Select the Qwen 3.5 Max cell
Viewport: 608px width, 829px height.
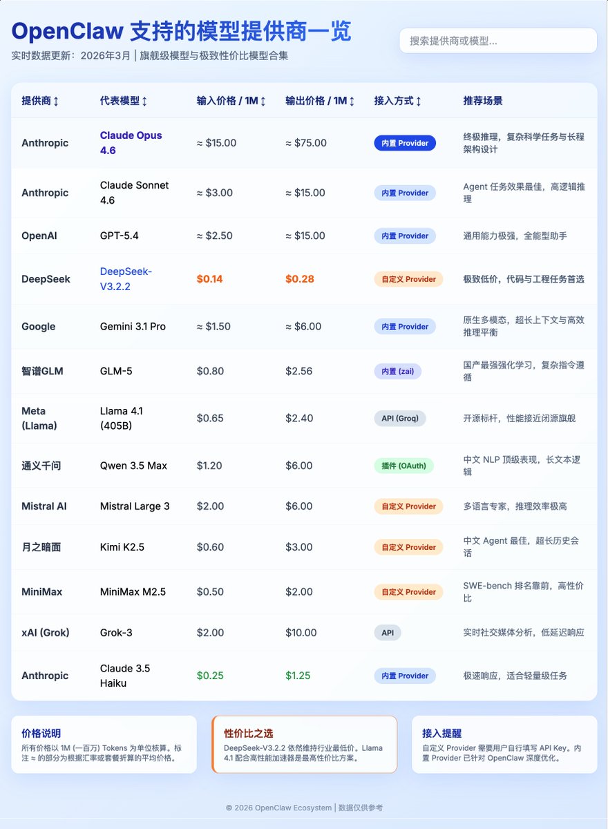(x=134, y=466)
